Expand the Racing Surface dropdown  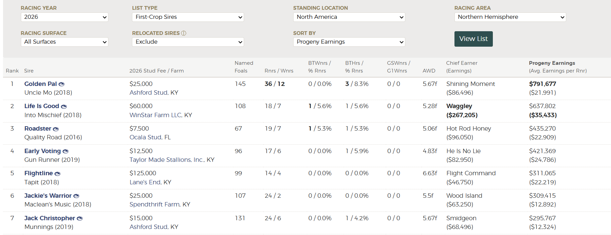[65, 42]
